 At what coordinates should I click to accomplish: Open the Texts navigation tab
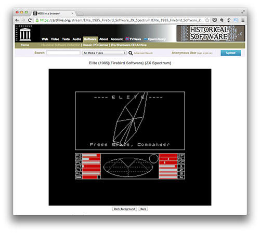[66, 39]
